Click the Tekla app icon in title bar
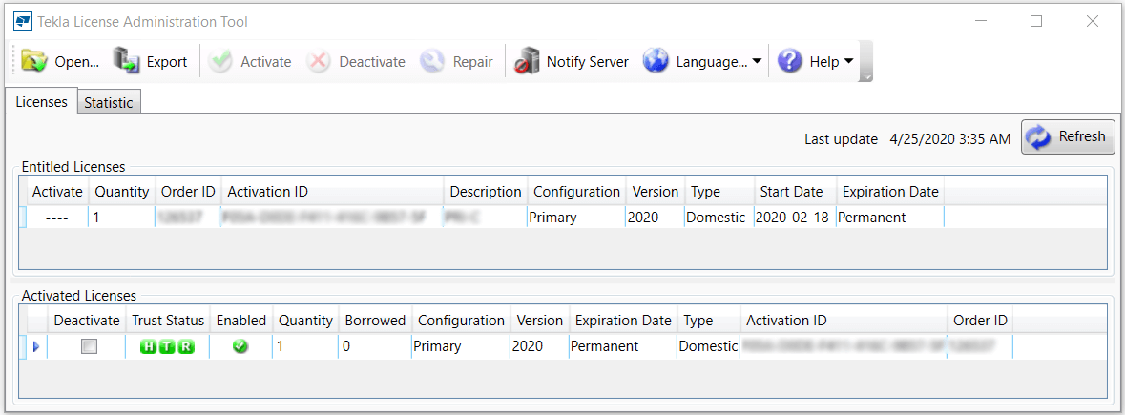Image resolution: width=1125 pixels, height=415 pixels. [x=22, y=22]
